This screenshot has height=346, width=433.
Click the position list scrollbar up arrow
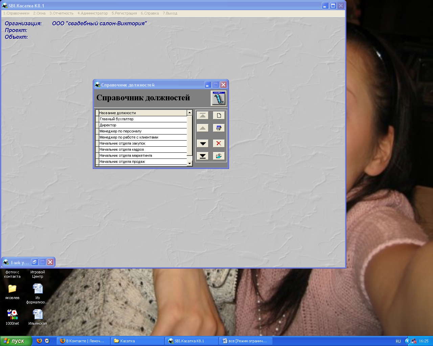pyautogui.click(x=190, y=113)
